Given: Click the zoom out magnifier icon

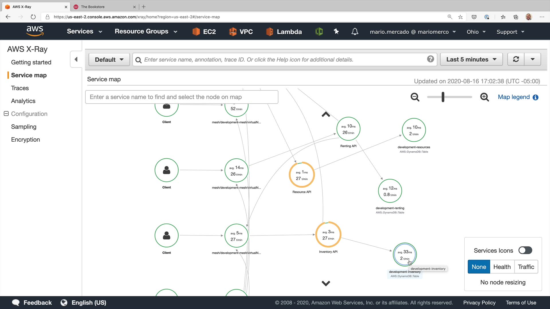Looking at the screenshot, I should 415,97.
